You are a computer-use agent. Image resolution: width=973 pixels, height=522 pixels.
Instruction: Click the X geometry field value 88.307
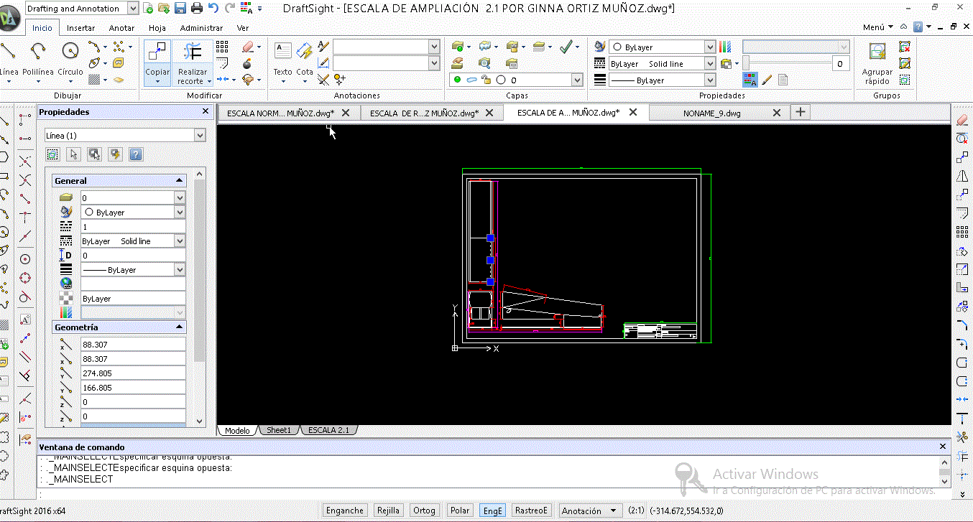pyautogui.click(x=133, y=345)
